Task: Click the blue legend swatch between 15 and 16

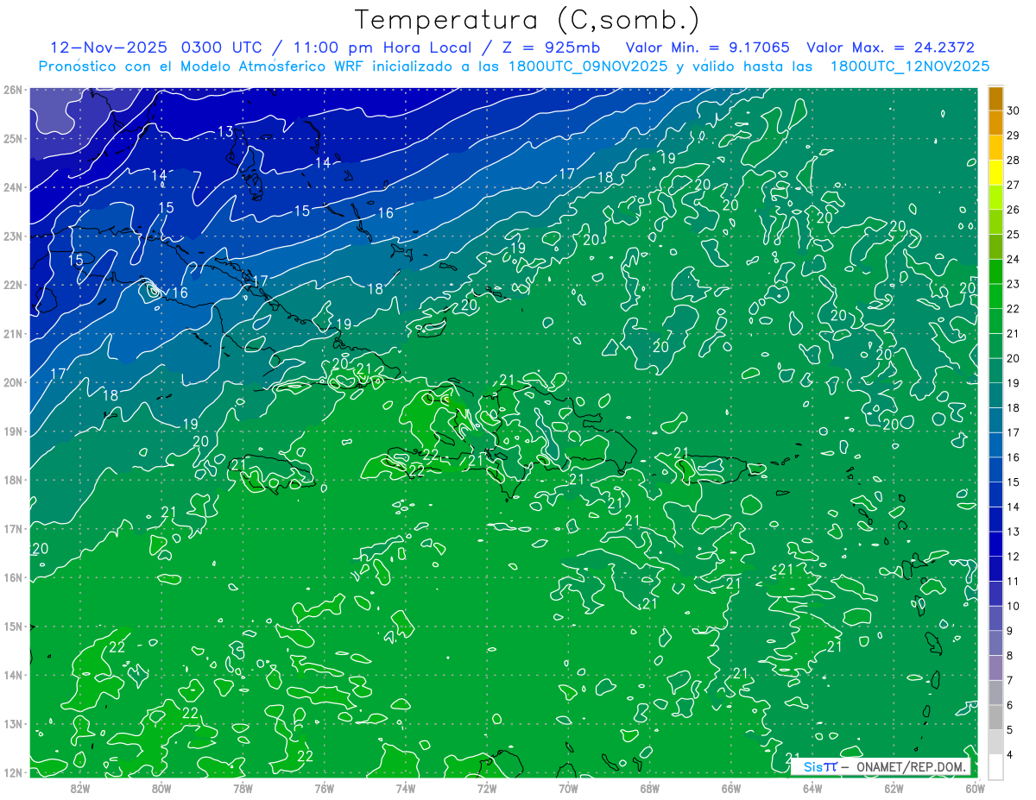Action: tap(995, 469)
